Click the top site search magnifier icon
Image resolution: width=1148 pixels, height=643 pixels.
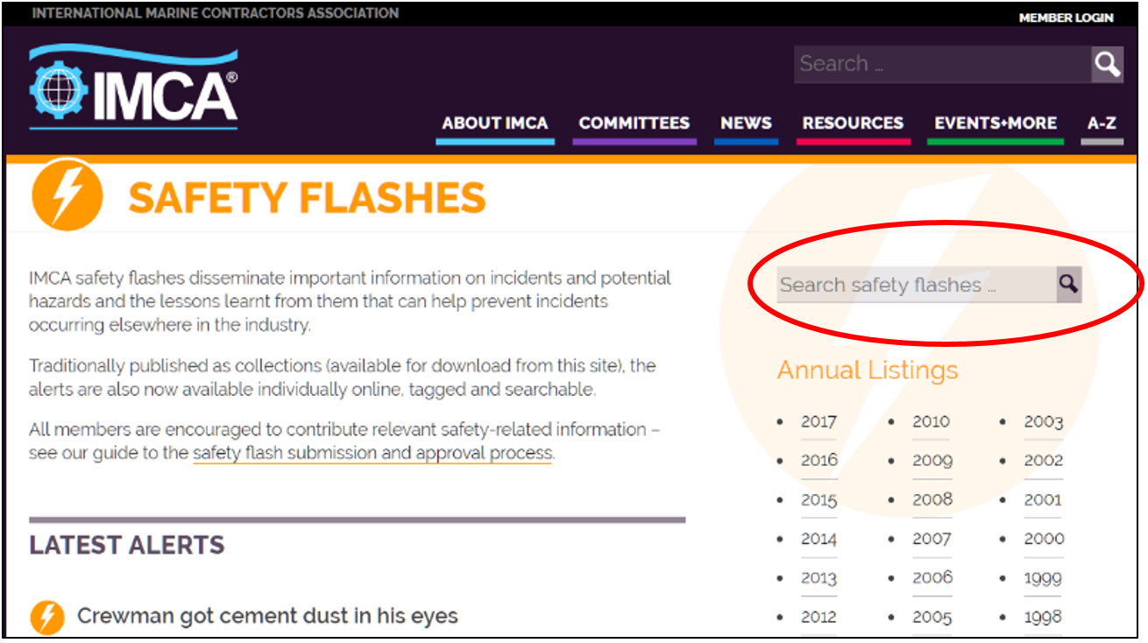pos(1107,64)
